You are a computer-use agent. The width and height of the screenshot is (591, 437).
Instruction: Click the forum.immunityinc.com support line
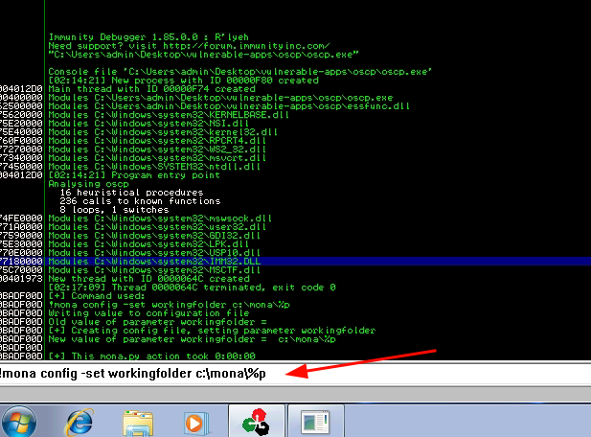(x=190, y=46)
